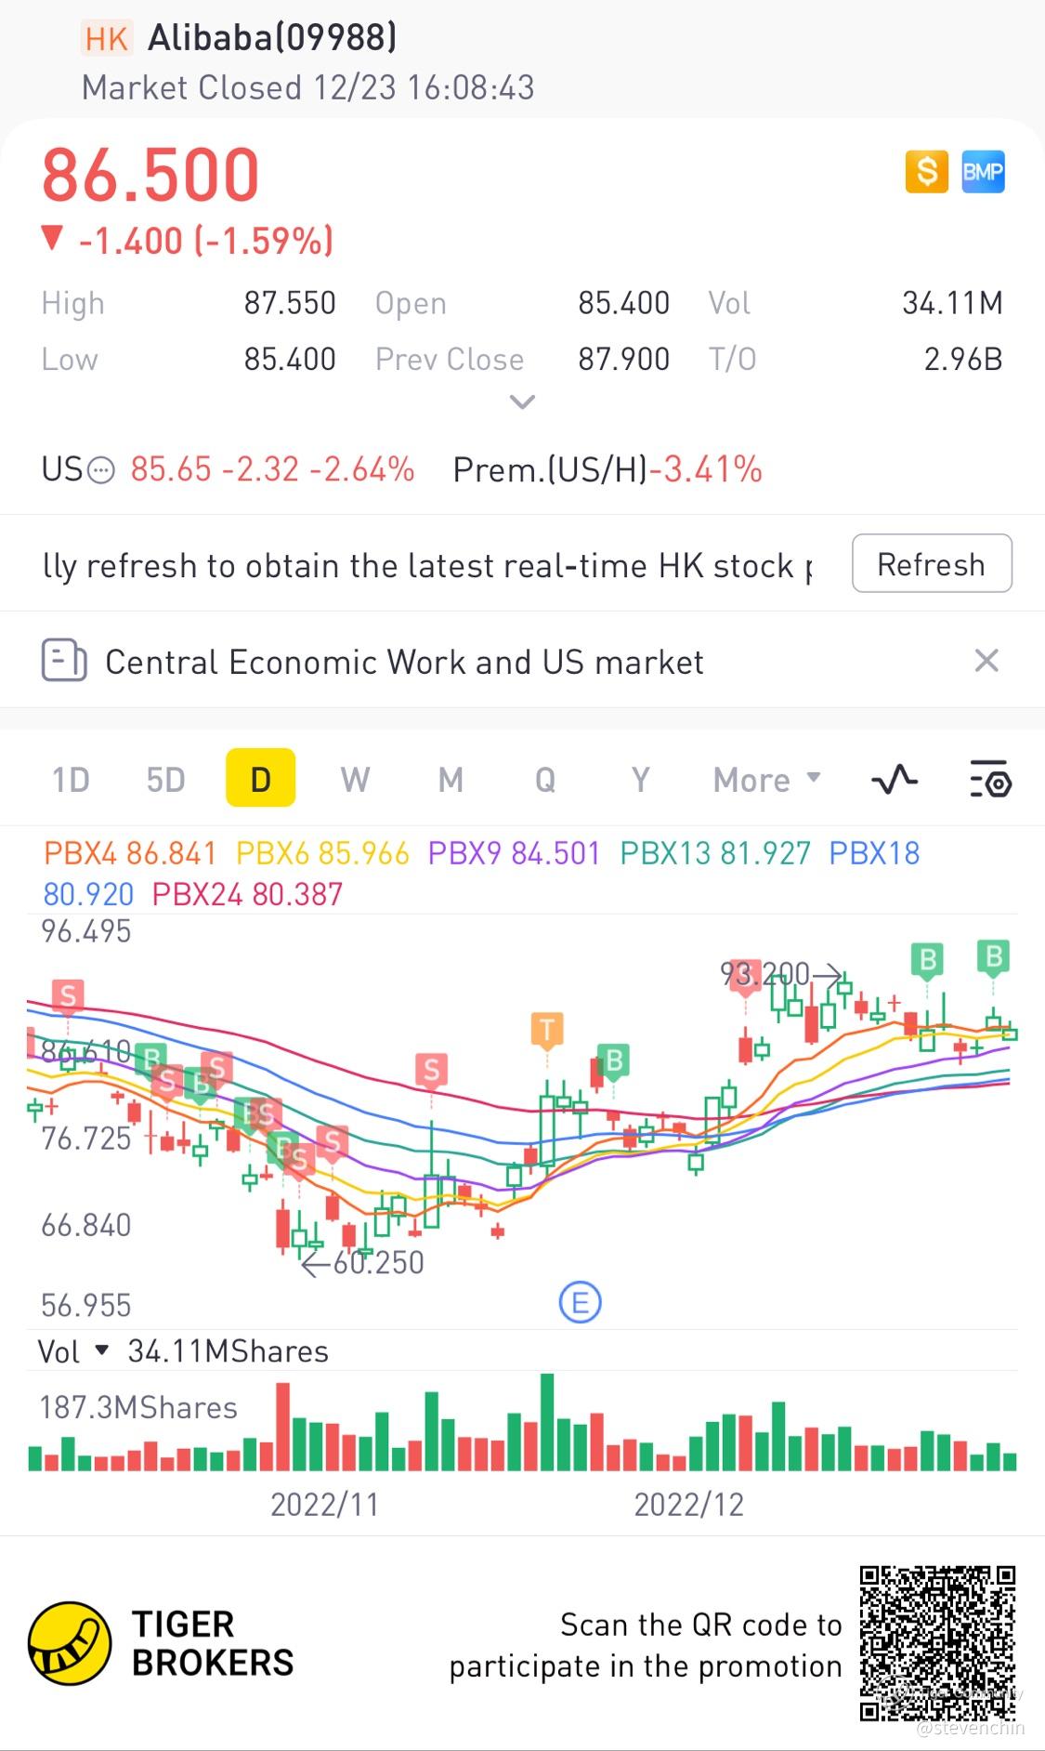This screenshot has width=1045, height=1751.
Task: Tap the PBX4 orange indicator label
Action: (129, 853)
